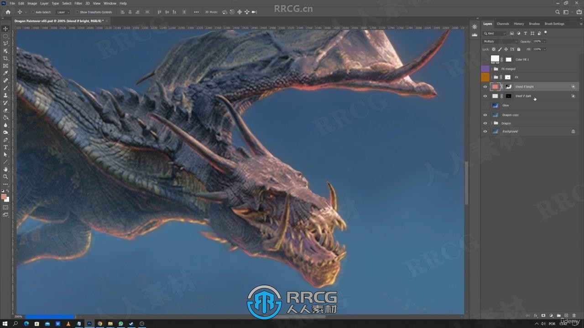This screenshot has width=584, height=328.
Task: Open the Move tool preset picker arrow
Action: [x=26, y=12]
